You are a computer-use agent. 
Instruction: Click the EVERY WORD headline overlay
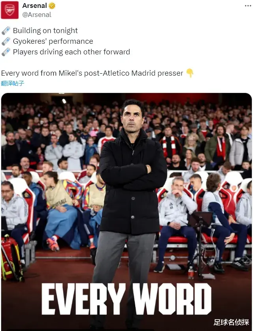click(x=126, y=299)
